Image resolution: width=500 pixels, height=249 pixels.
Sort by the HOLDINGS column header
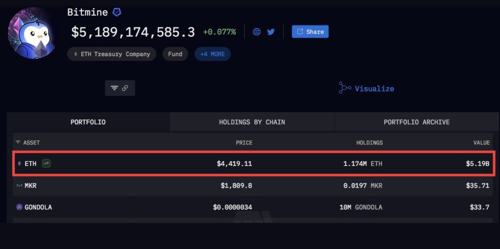click(369, 142)
